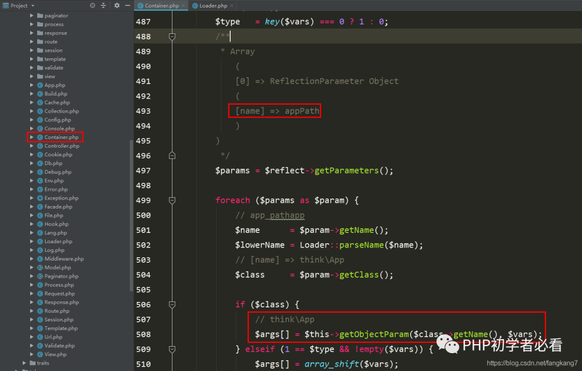582x371 pixels.
Task: Click the parseName method call
Action: tap(362, 245)
